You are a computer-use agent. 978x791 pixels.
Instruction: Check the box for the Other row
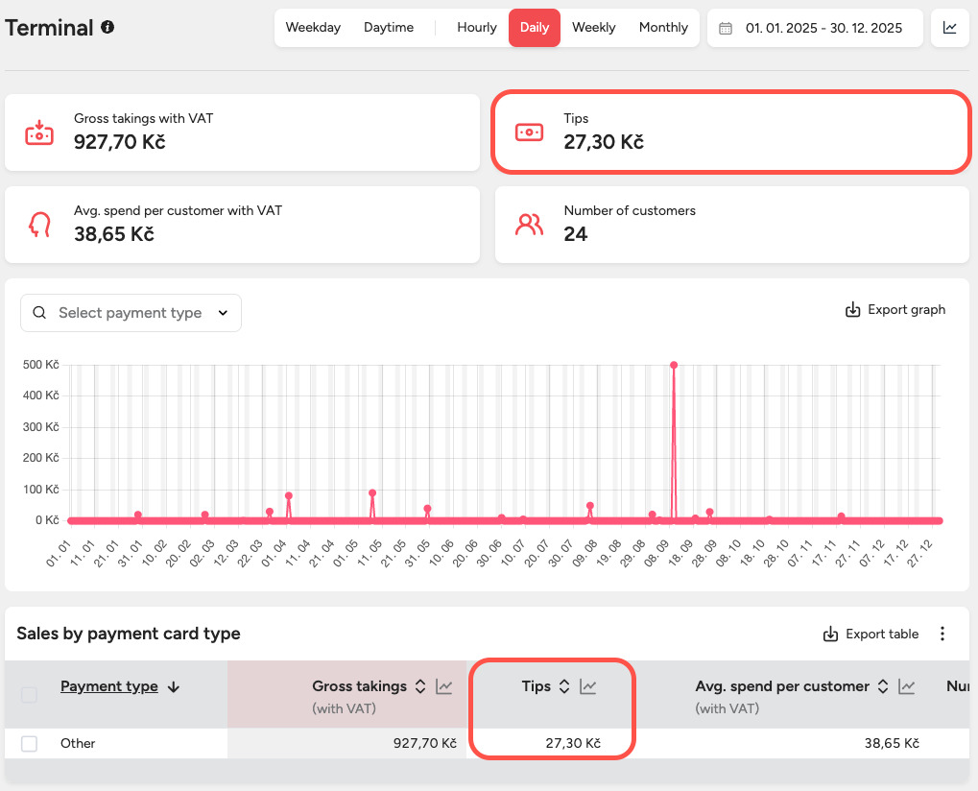pos(30,743)
